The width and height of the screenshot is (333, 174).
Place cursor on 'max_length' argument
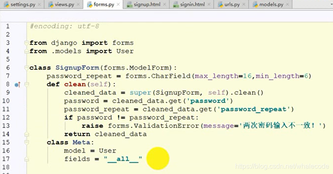click(217, 76)
